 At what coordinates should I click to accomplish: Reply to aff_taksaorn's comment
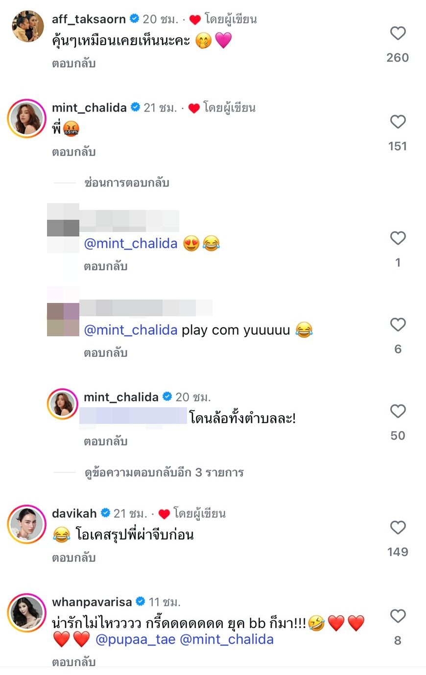click(x=73, y=64)
